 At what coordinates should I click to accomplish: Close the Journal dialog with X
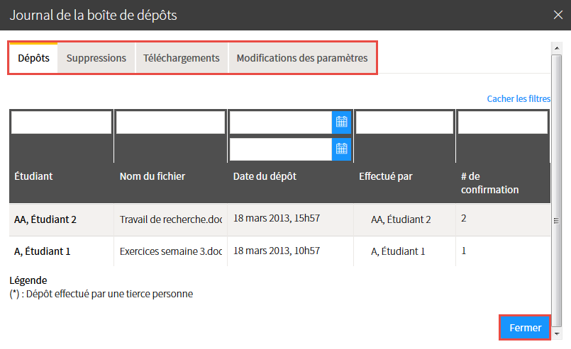coord(558,14)
